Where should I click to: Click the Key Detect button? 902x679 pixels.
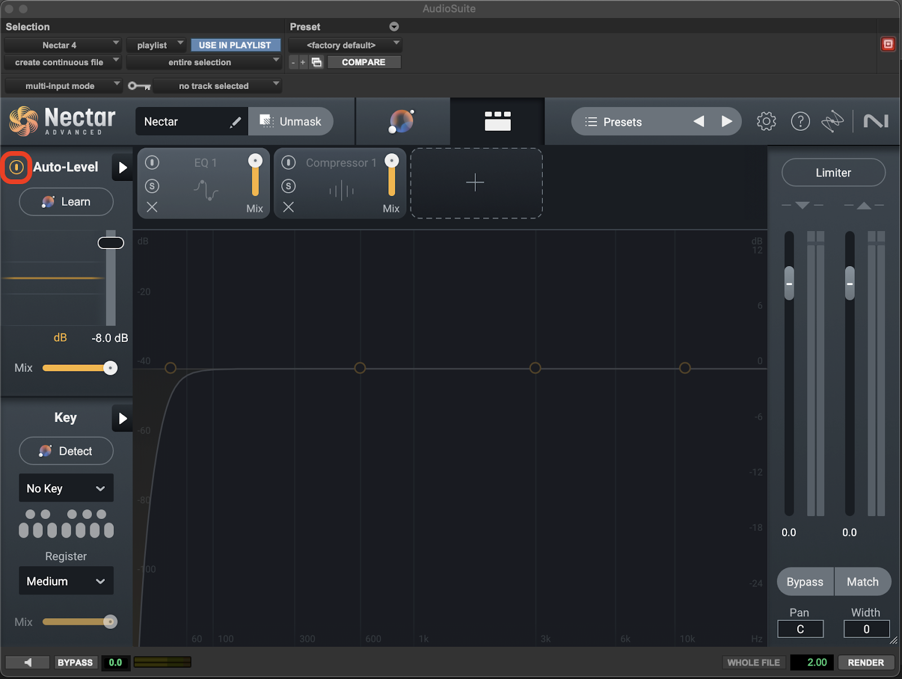click(67, 451)
